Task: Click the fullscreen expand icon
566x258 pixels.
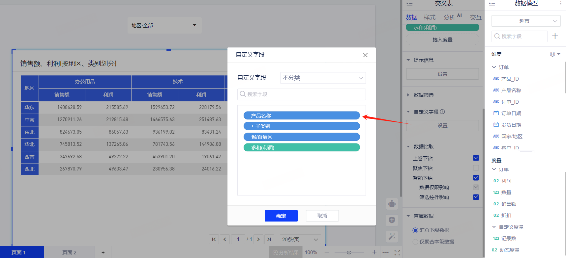Action: 397,253
